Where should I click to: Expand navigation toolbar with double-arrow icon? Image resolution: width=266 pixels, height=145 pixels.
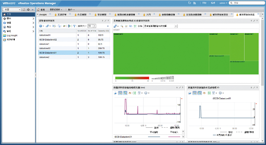pyautogui.click(x=32, y=10)
